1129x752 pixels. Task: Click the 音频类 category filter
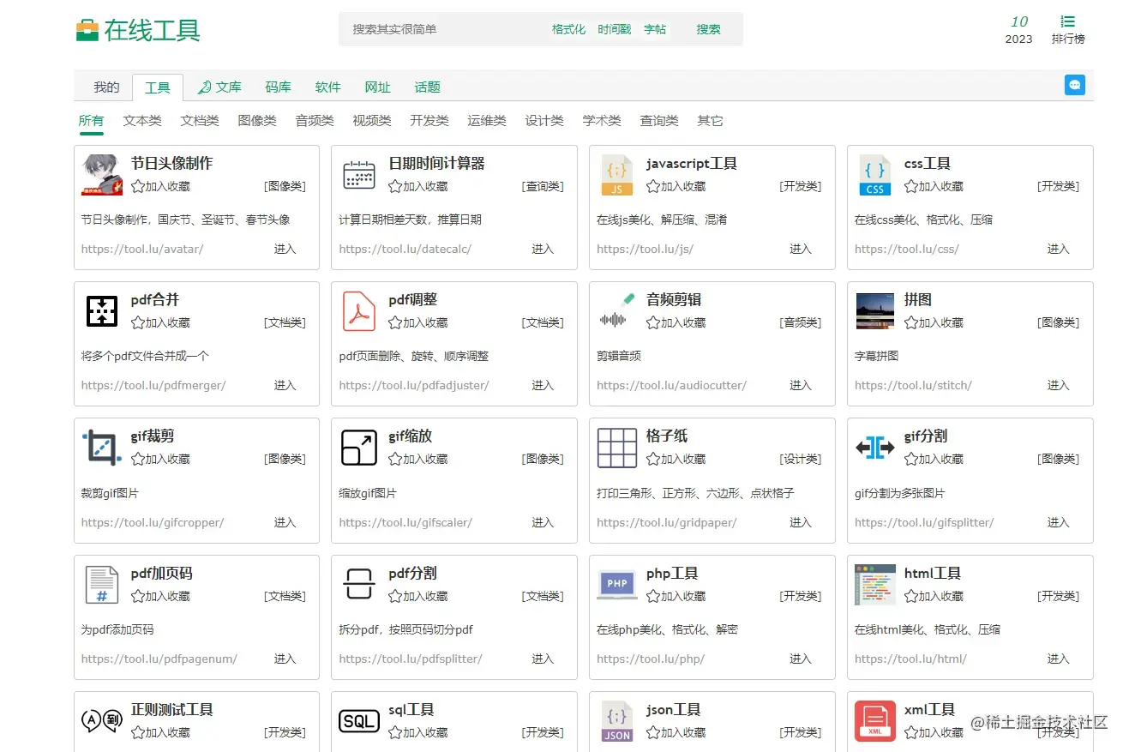(315, 121)
